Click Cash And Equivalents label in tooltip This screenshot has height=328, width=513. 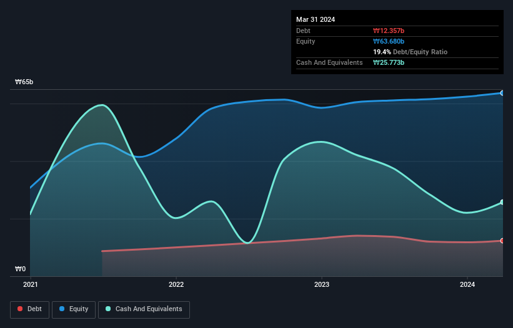(x=329, y=62)
